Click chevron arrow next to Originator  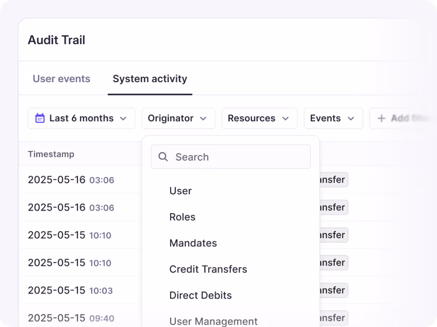pyautogui.click(x=203, y=118)
